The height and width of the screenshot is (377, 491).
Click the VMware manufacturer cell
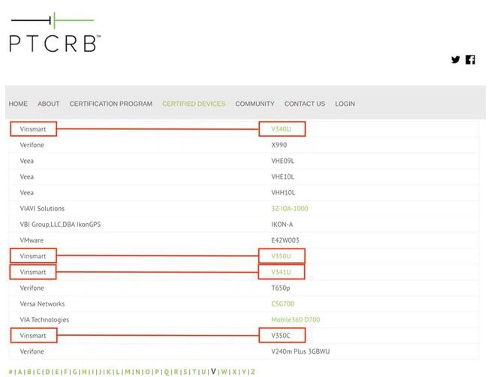tap(32, 240)
